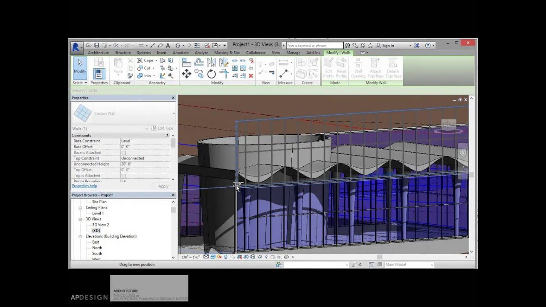The image size is (546, 307).
Task: Click the Open icon in quick access toolbar
Action: coord(89,45)
